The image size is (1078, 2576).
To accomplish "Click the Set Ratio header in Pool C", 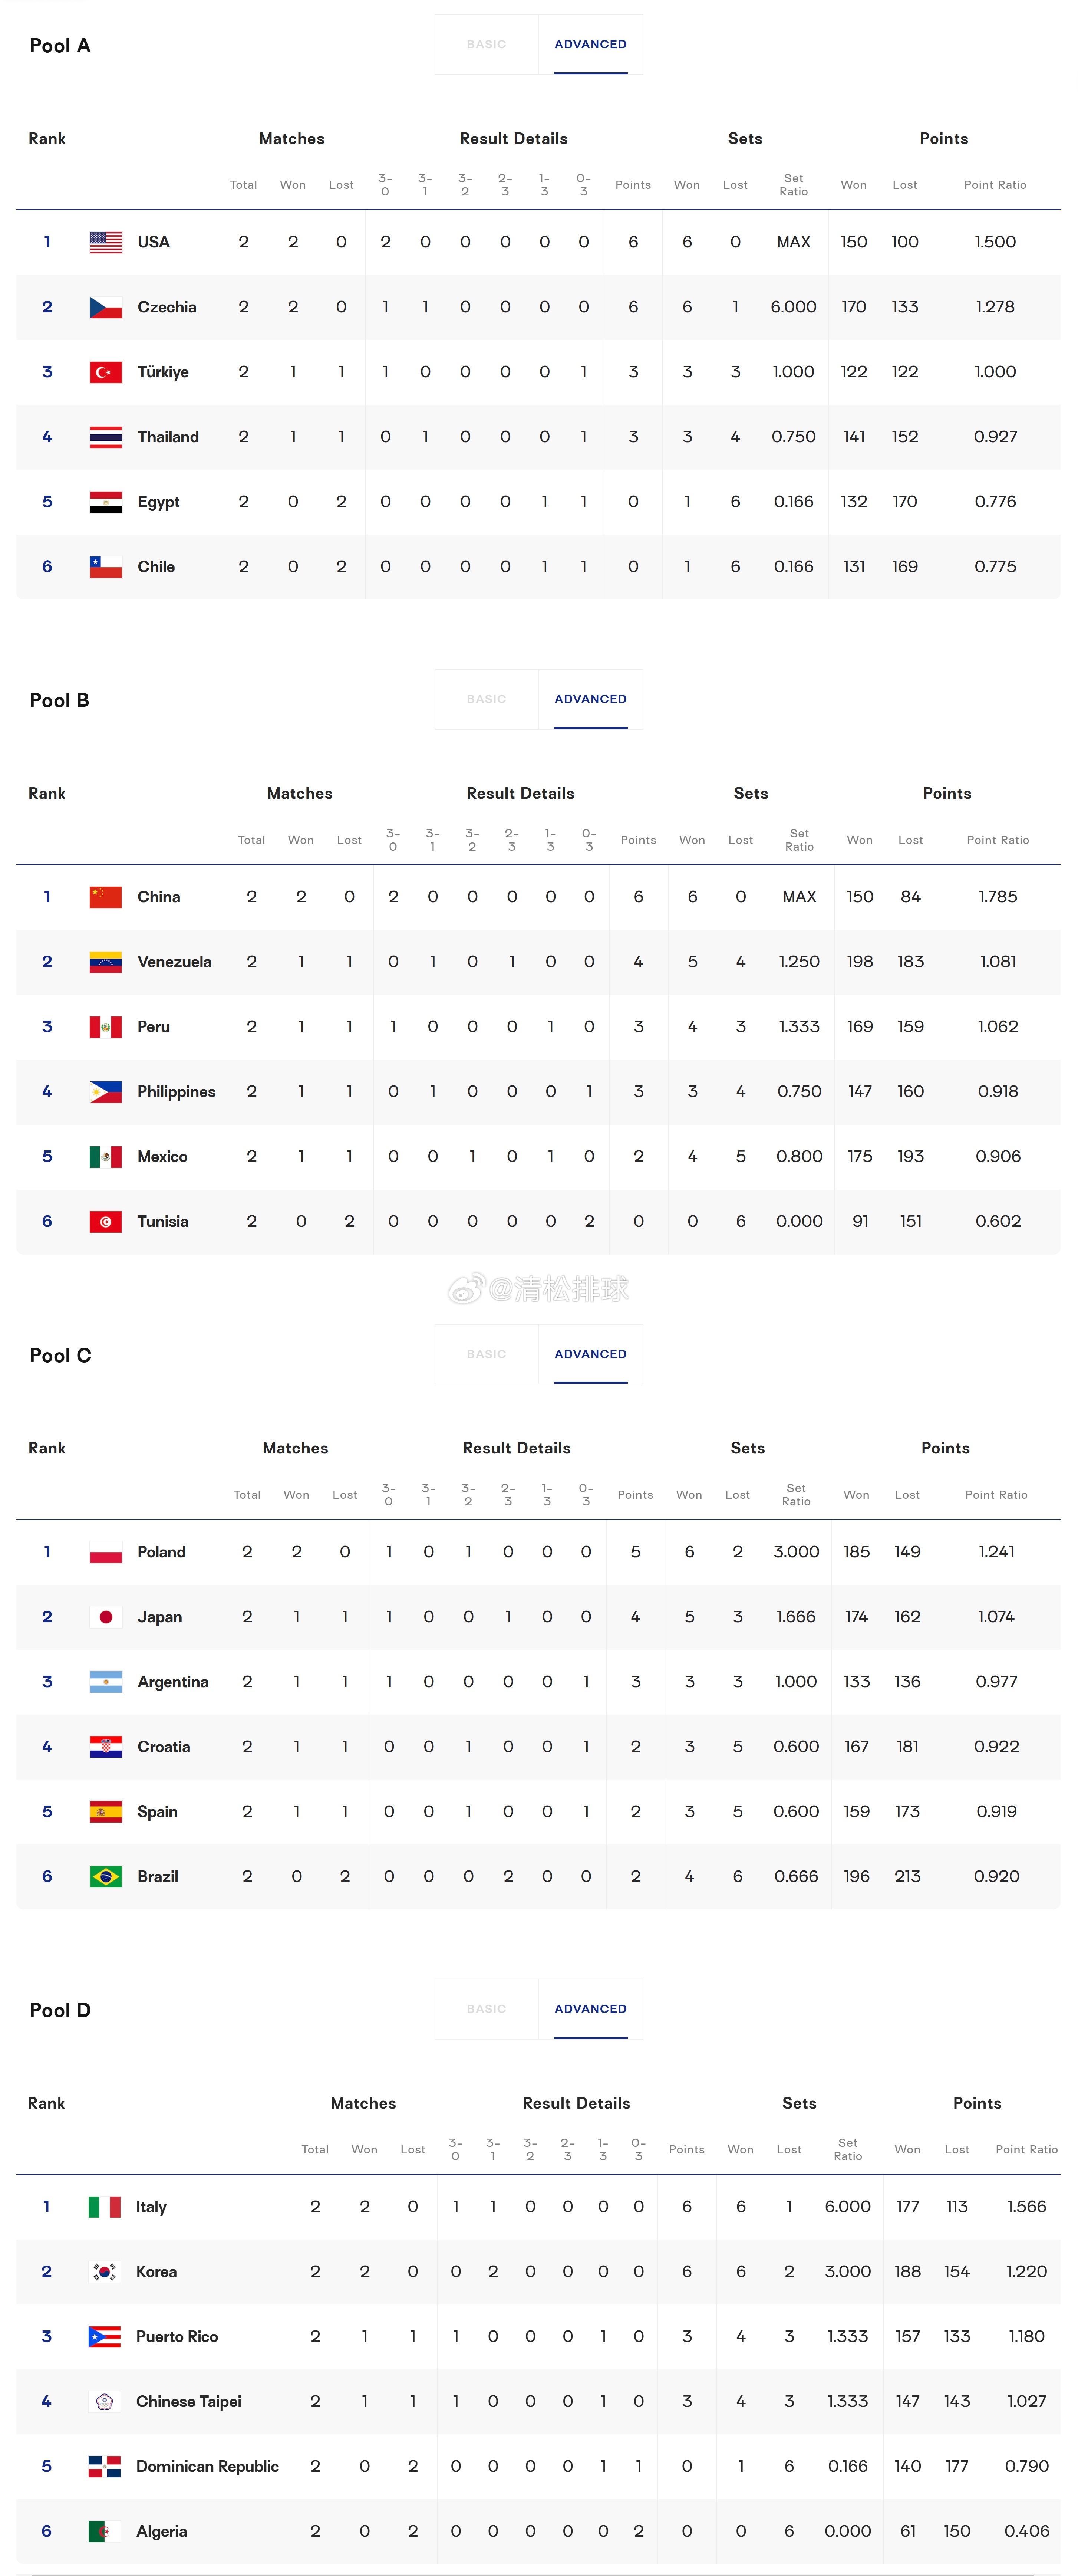I will (796, 1495).
